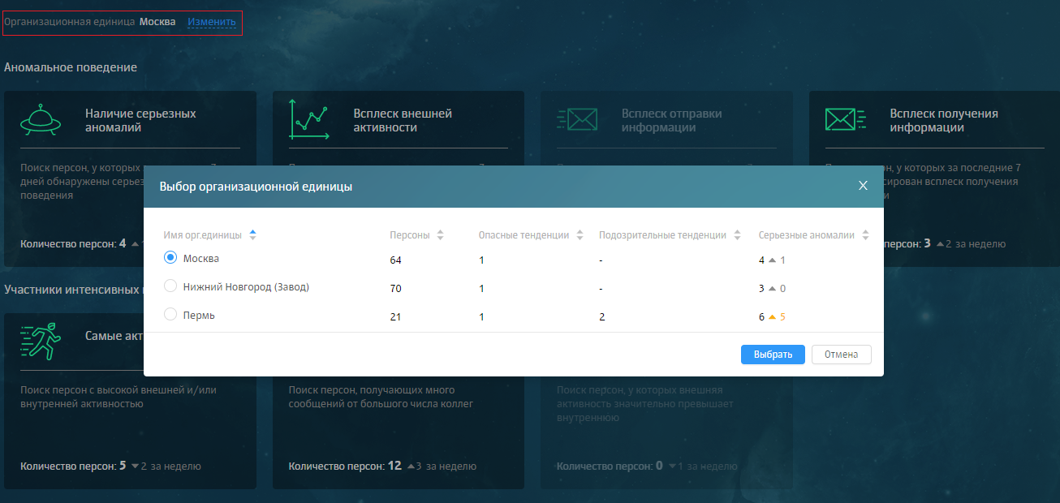Click the Аномальное поведение section heading

point(71,67)
